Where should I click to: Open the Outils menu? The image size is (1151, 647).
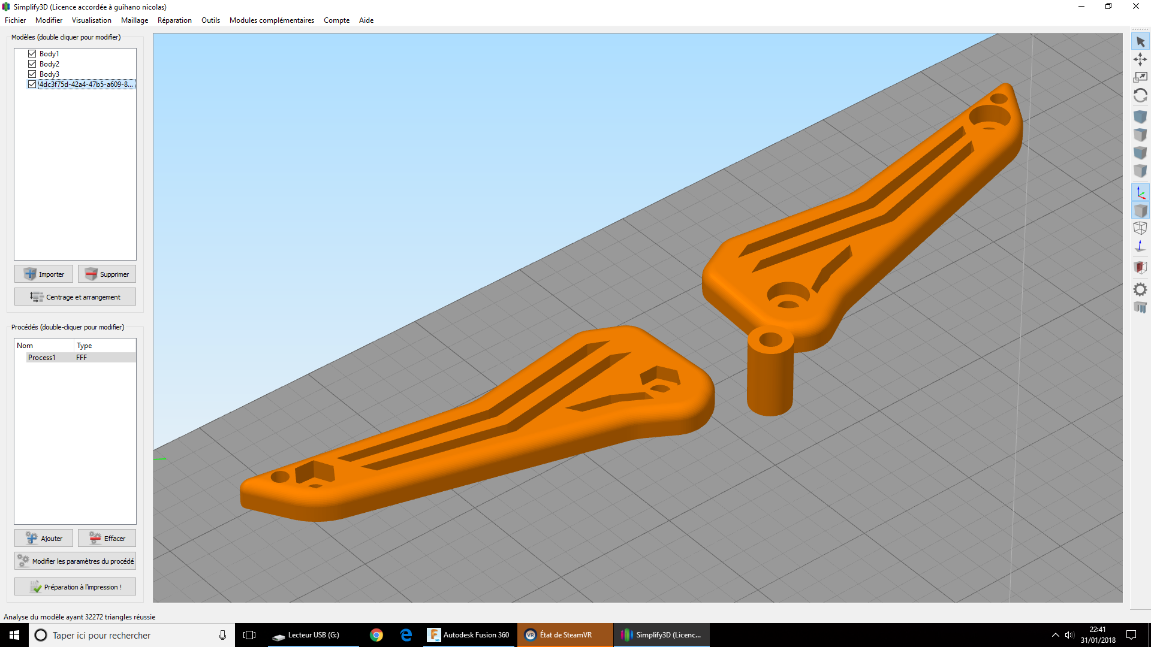click(210, 20)
